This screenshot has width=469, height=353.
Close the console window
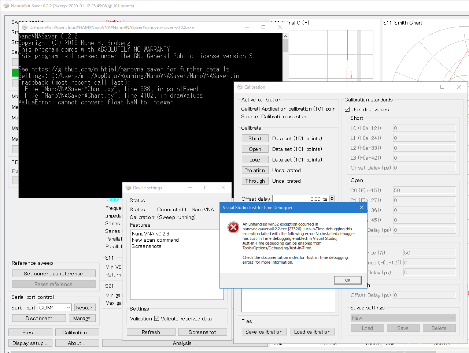click(x=280, y=27)
